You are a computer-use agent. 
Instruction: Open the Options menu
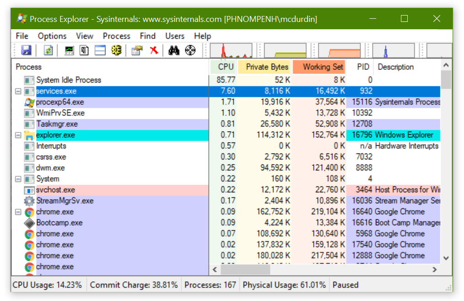pyautogui.click(x=52, y=36)
